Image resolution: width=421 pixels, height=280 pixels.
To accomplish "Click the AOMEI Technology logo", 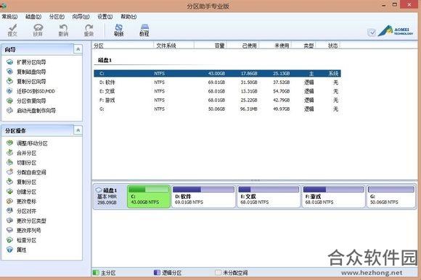I will tap(396, 31).
